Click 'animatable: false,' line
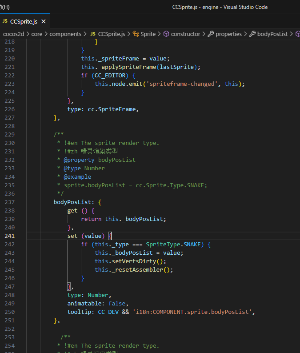 [x=98, y=304]
